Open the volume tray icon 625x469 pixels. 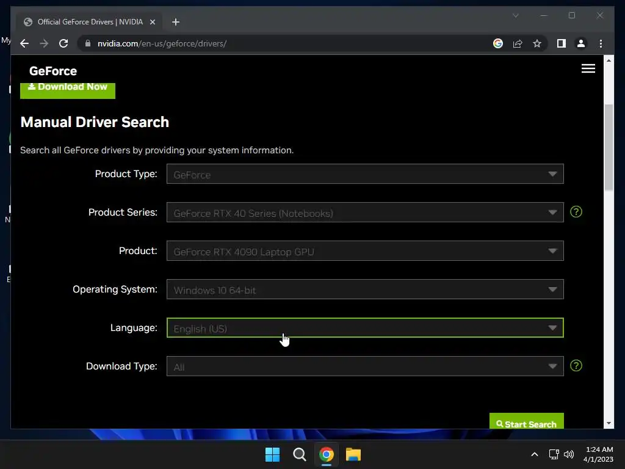pyautogui.click(x=569, y=454)
